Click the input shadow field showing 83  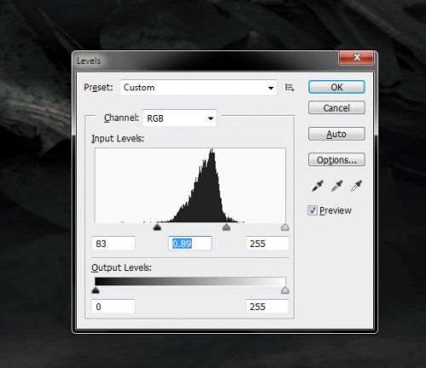[113, 244]
